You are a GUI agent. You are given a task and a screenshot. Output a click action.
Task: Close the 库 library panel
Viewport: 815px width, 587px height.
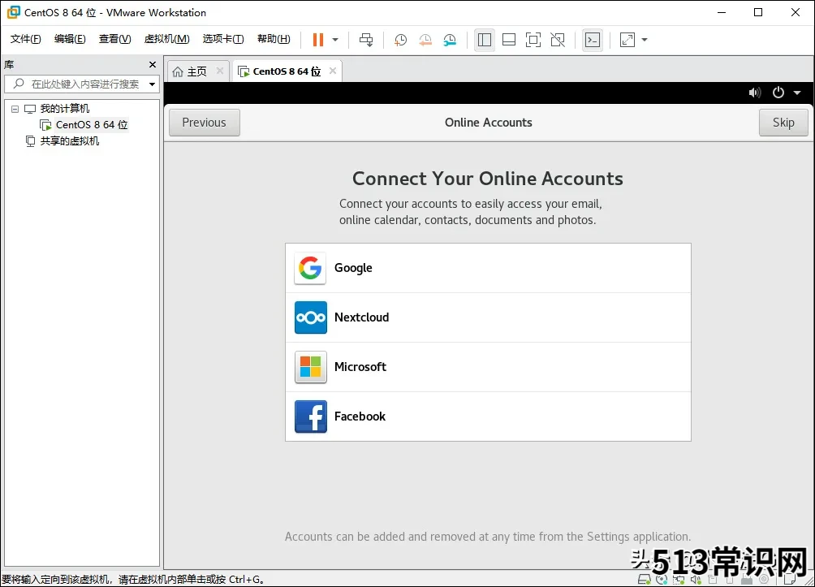click(x=153, y=64)
